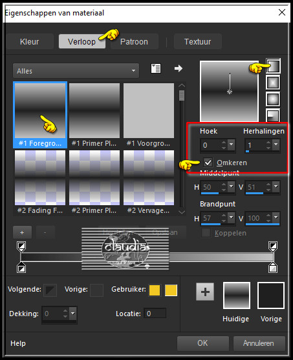Click the Dekking spinner arrows
The height and width of the screenshot is (360, 293).
(x=65, y=314)
